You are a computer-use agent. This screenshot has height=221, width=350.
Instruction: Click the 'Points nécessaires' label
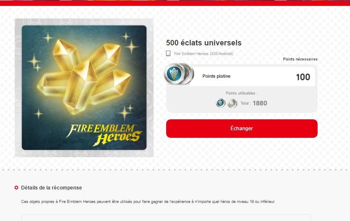[x=300, y=59]
